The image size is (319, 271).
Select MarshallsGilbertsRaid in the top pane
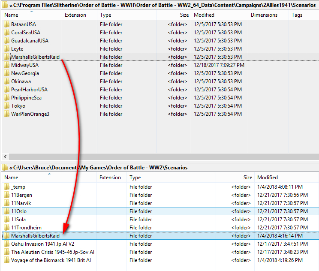(x=36, y=57)
